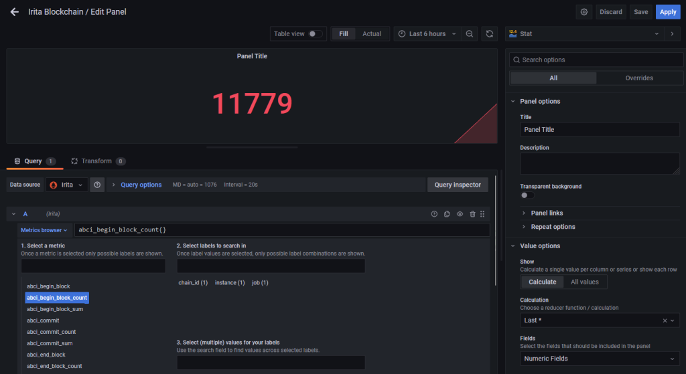Click the data source help icon

point(97,185)
